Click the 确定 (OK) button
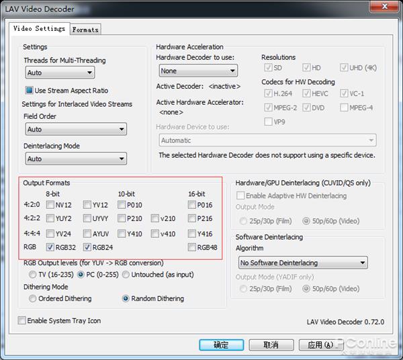Viewport: 403px width, 360px height. (x=221, y=345)
